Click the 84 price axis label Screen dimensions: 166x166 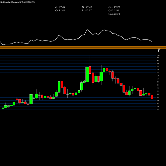158,67
